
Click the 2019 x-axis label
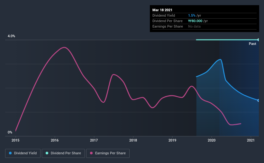[x=172, y=140]
